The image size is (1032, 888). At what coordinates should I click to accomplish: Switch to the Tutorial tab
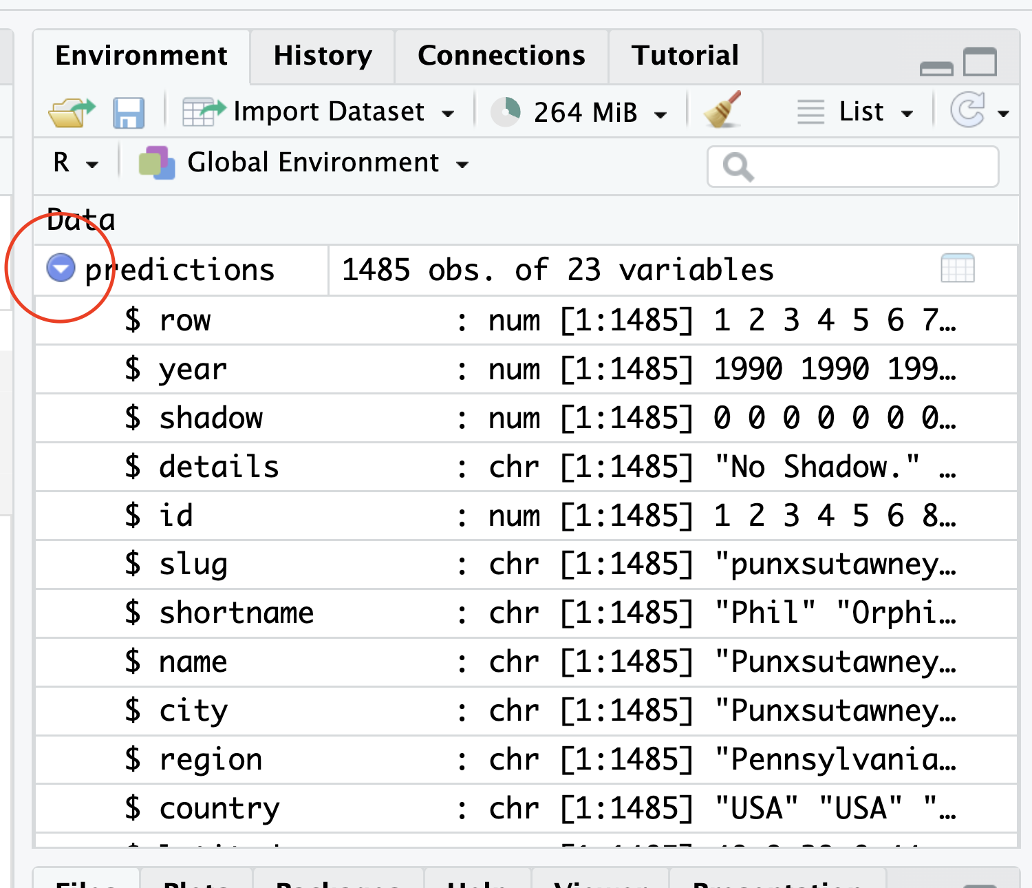point(685,56)
